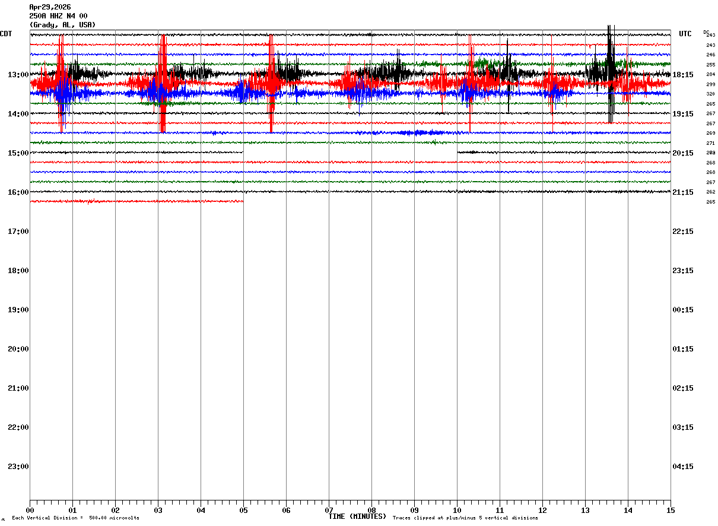This screenshot has height=526, width=718.
Task: Click the 18:15 UTC time label
Action: tap(683, 75)
